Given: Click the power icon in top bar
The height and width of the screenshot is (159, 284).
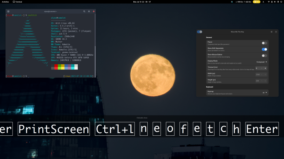Looking at the screenshot, I should [281, 2].
